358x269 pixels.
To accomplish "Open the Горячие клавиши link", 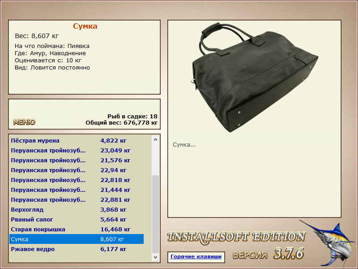I will click(196, 256).
